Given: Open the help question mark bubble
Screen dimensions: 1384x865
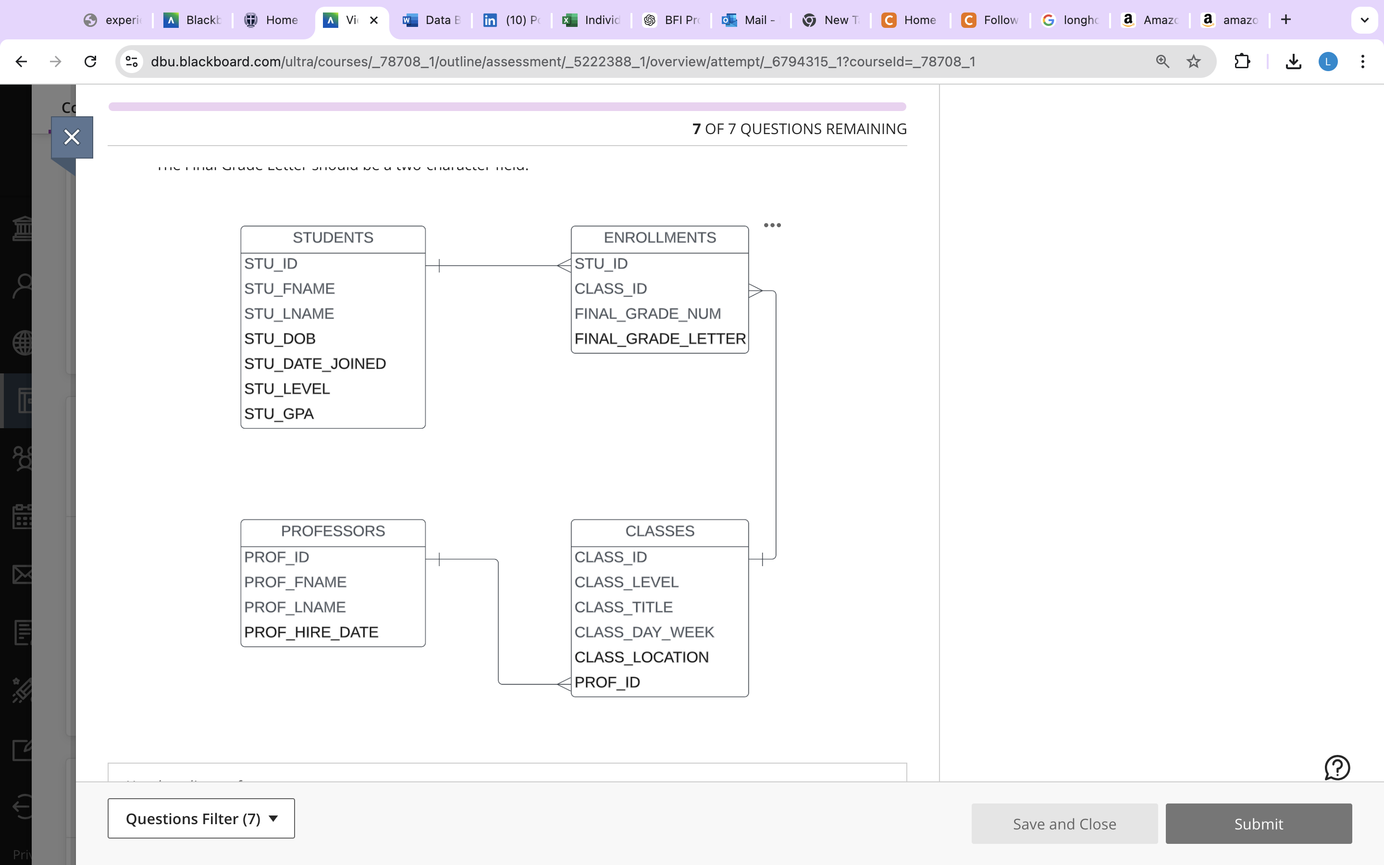Looking at the screenshot, I should [x=1336, y=768].
